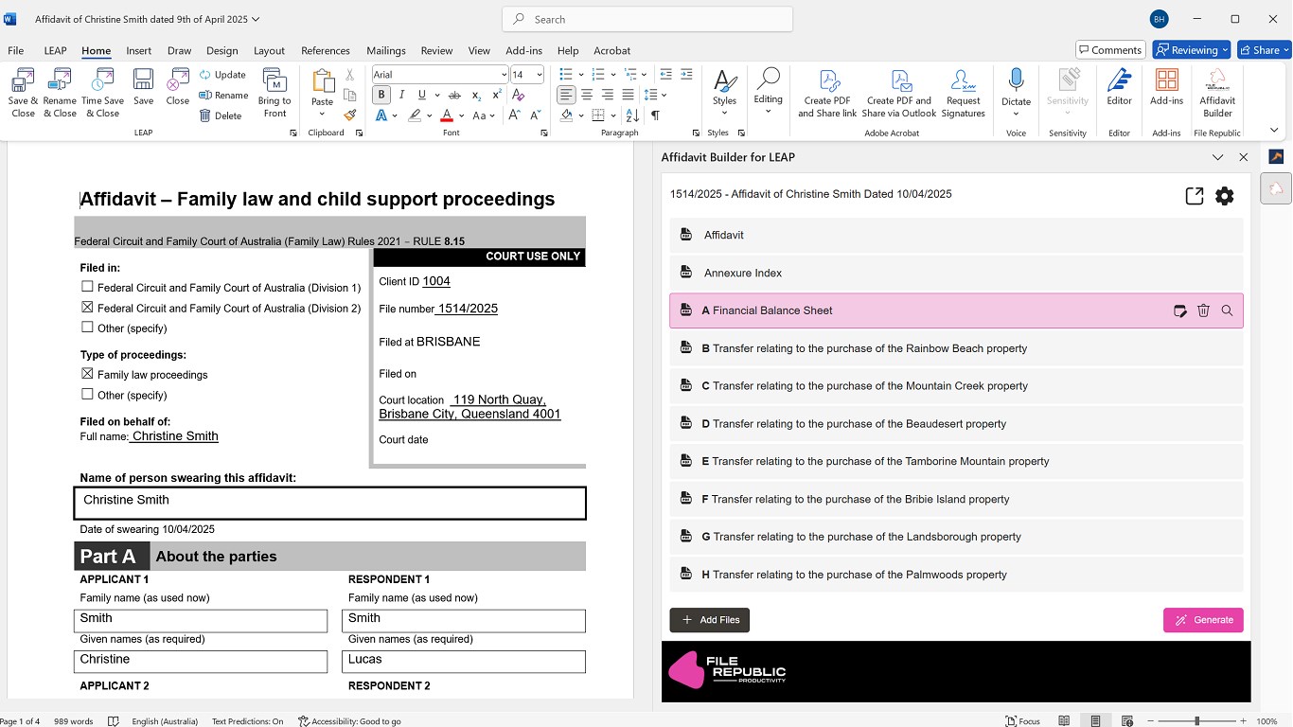Open the Editor proofing tool
1293x727 pixels.
(x=1119, y=87)
